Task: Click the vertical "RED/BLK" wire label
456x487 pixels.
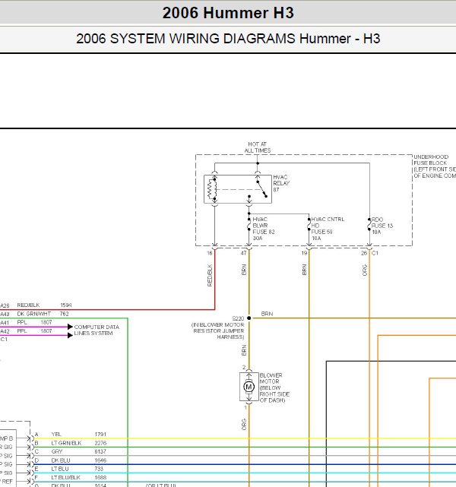Action: click(210, 276)
